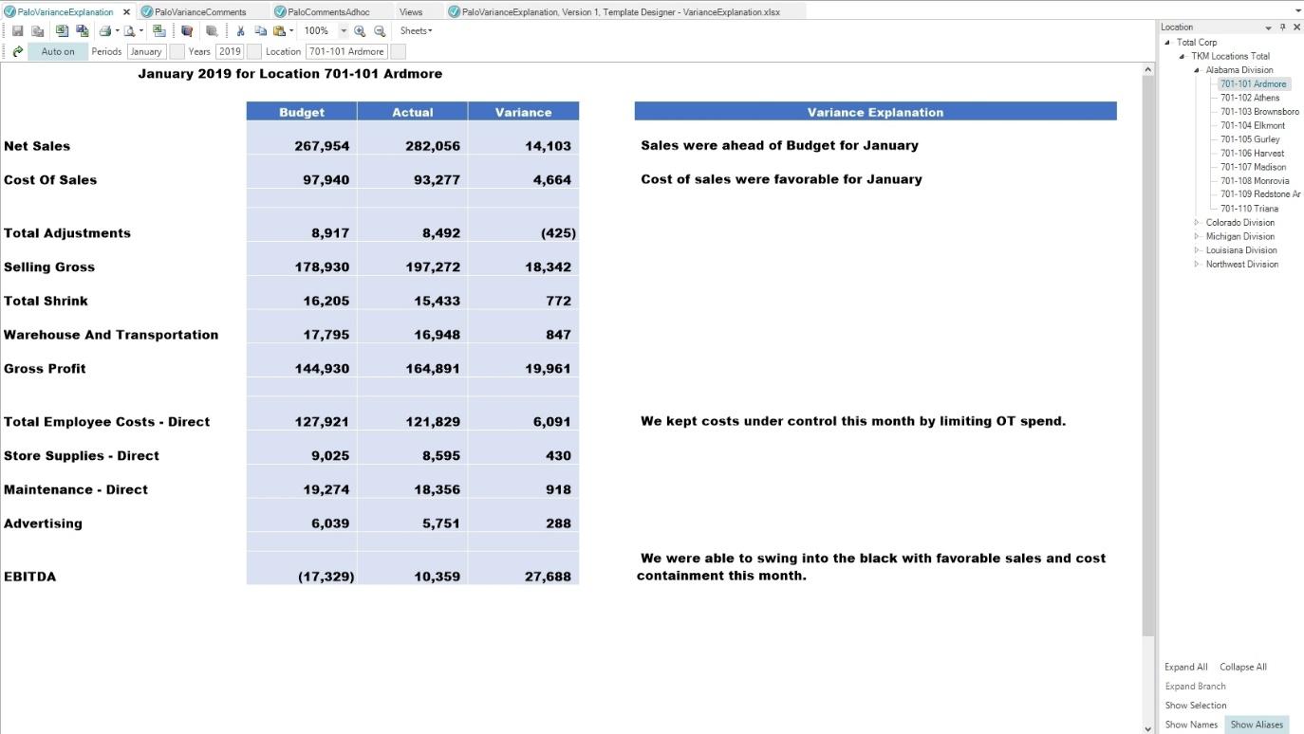Select 701-101 Ardmore in location tree

tap(1254, 83)
